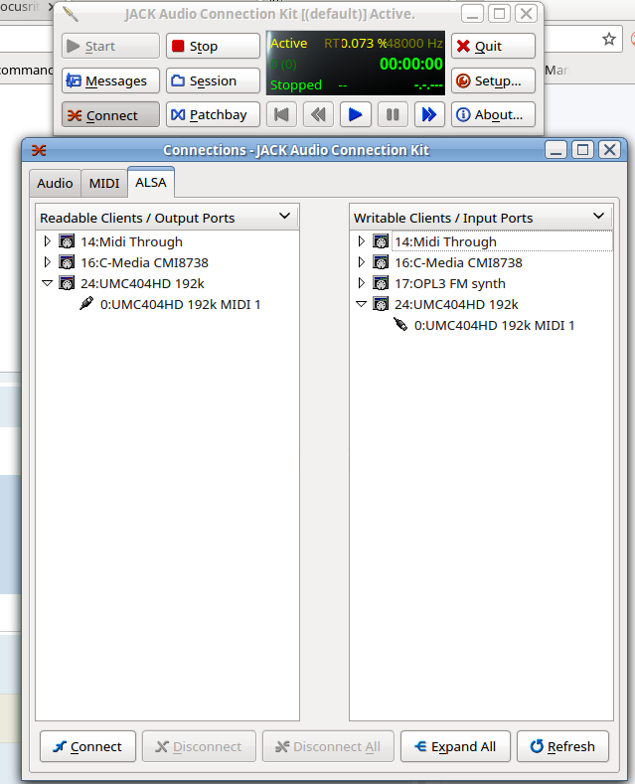Open the About dialog

pos(493,115)
